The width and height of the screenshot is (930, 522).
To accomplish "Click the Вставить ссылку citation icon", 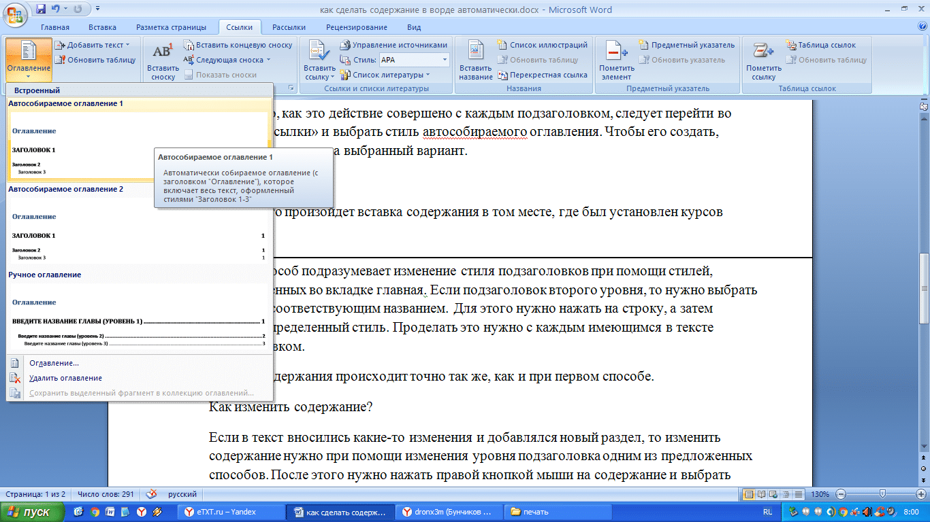I will click(x=318, y=52).
